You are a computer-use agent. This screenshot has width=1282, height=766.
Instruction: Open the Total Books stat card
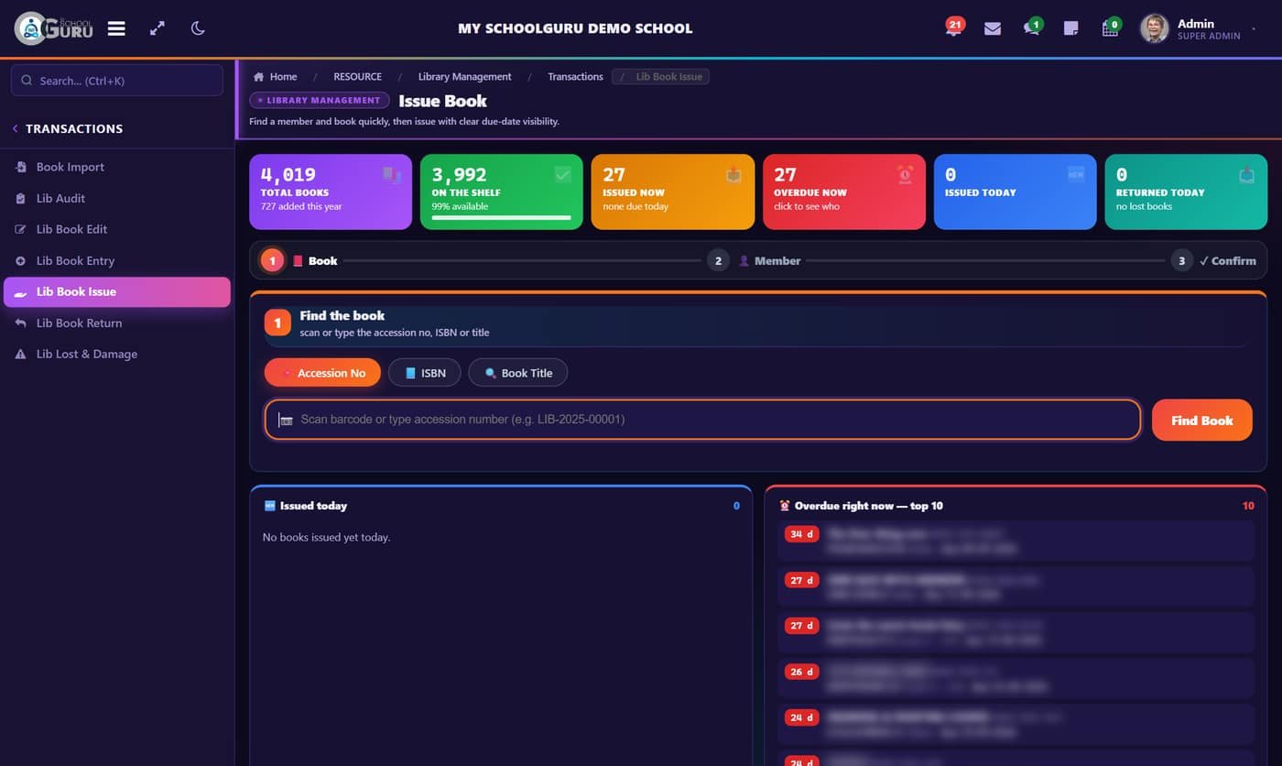click(331, 191)
